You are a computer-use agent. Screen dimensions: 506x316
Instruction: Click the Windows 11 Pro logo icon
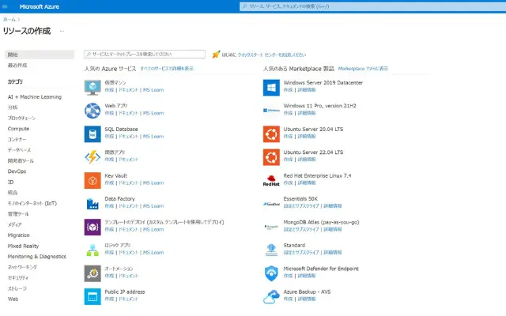271,111
